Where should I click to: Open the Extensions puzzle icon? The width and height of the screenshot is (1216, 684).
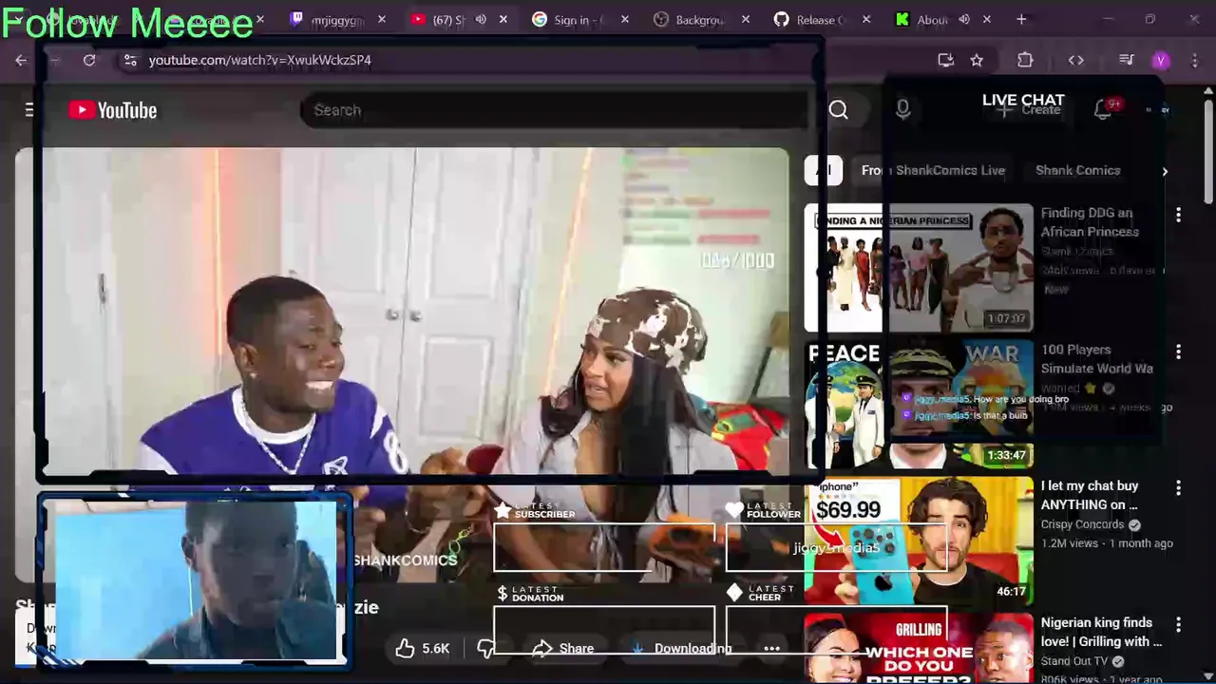pyautogui.click(x=1025, y=60)
